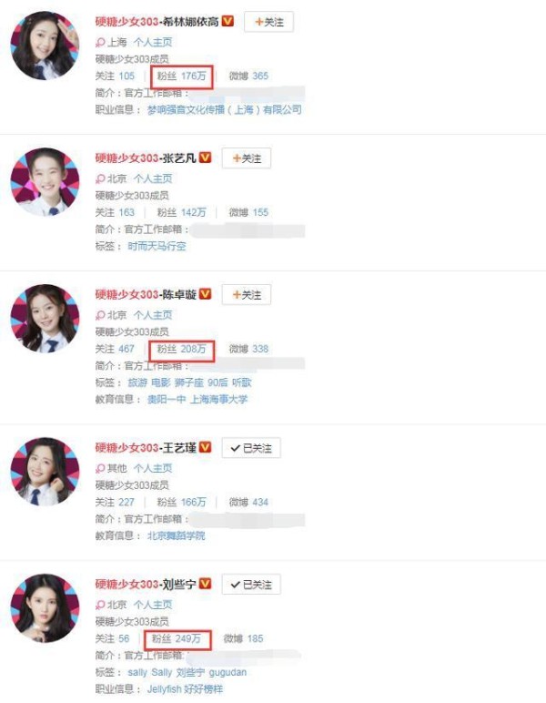Click the verified badge next to 刘些宁
This screenshot has height=703, width=546.
pos(205,584)
